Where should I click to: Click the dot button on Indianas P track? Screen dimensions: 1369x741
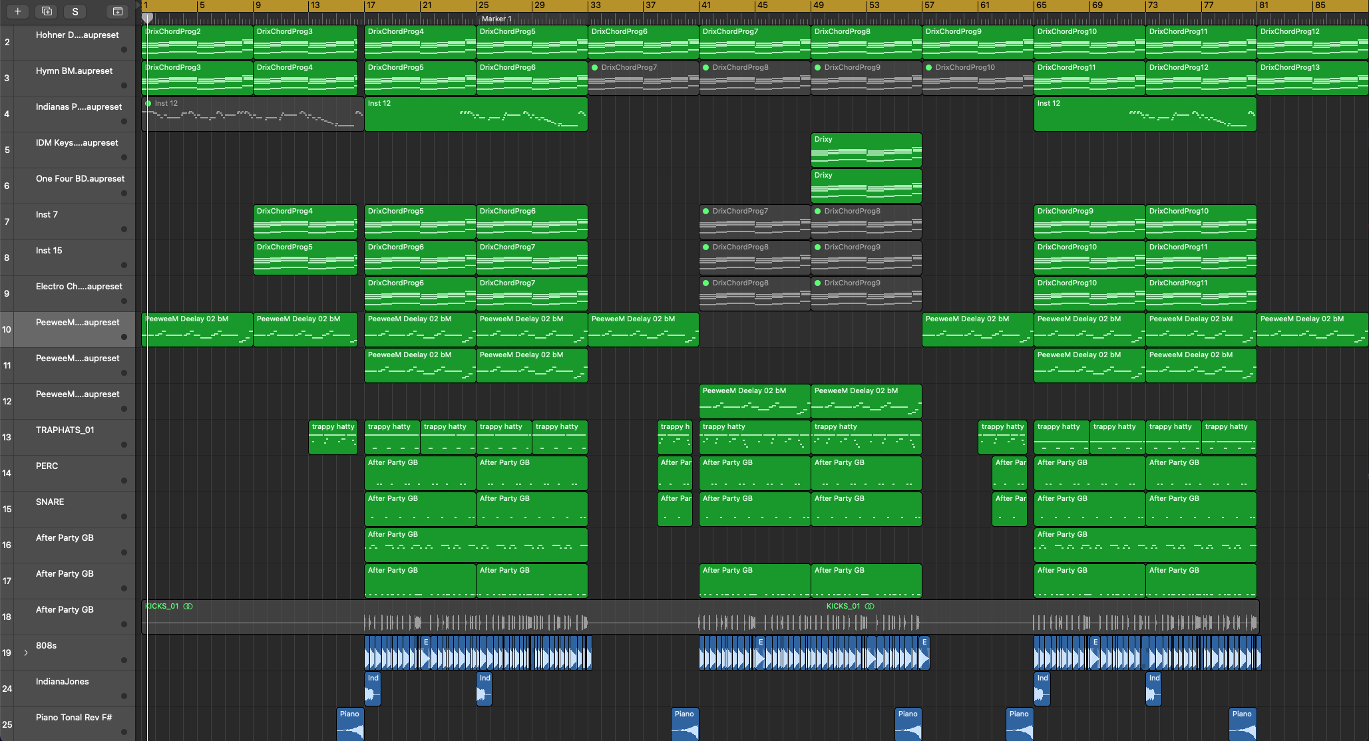tap(124, 122)
